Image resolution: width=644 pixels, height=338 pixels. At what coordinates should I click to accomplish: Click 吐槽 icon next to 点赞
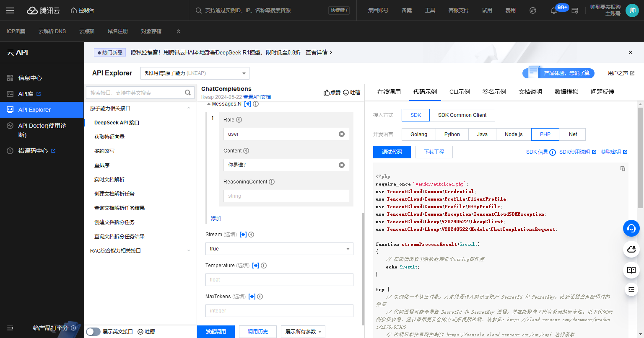pyautogui.click(x=346, y=93)
